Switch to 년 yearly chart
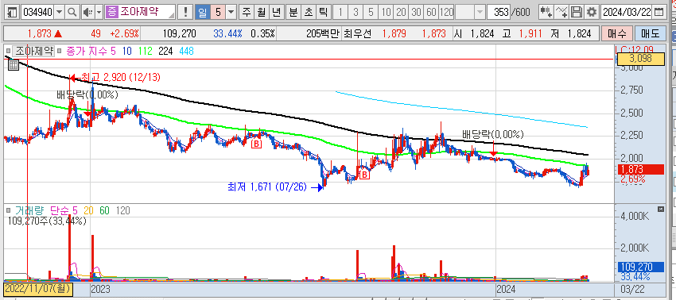 click(x=276, y=12)
